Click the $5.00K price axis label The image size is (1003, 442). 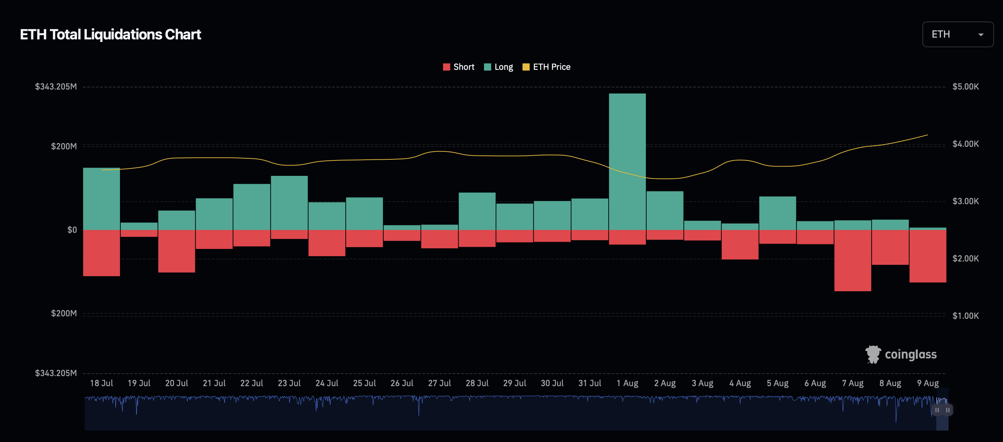pos(965,86)
